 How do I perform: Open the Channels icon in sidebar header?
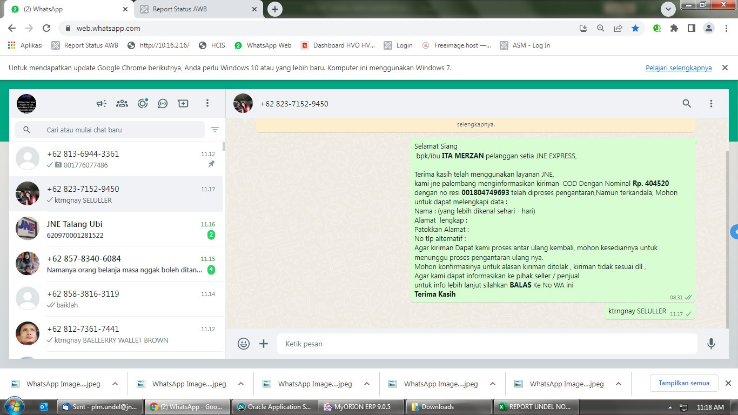163,103
